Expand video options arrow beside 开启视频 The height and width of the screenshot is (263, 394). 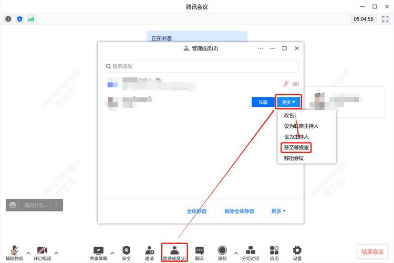[56, 253]
